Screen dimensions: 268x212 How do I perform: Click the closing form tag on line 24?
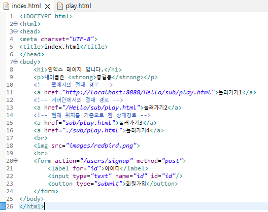(x=46, y=191)
